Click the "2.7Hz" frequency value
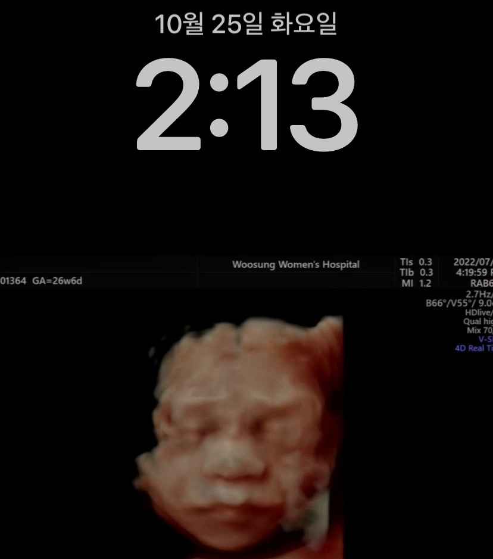This screenshot has height=559, width=493. pos(478,294)
